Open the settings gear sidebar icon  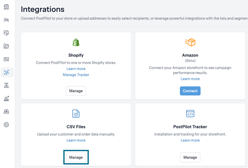point(6,125)
